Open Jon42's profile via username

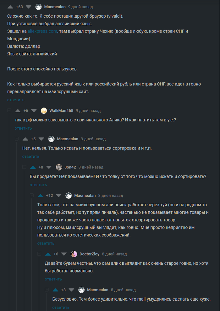pyautogui.click(x=70, y=167)
